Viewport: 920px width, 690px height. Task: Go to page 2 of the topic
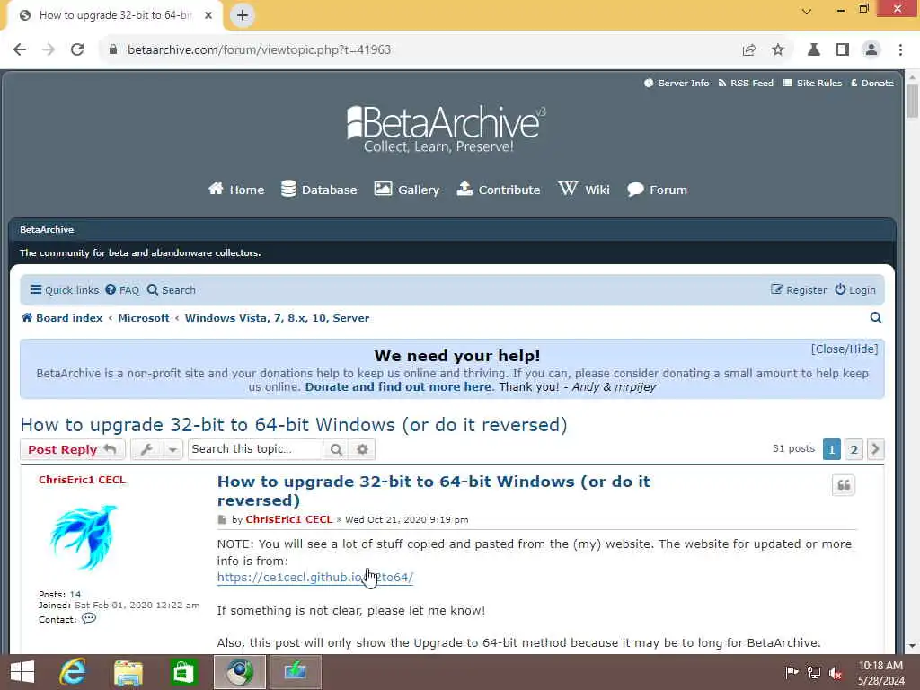[854, 449]
